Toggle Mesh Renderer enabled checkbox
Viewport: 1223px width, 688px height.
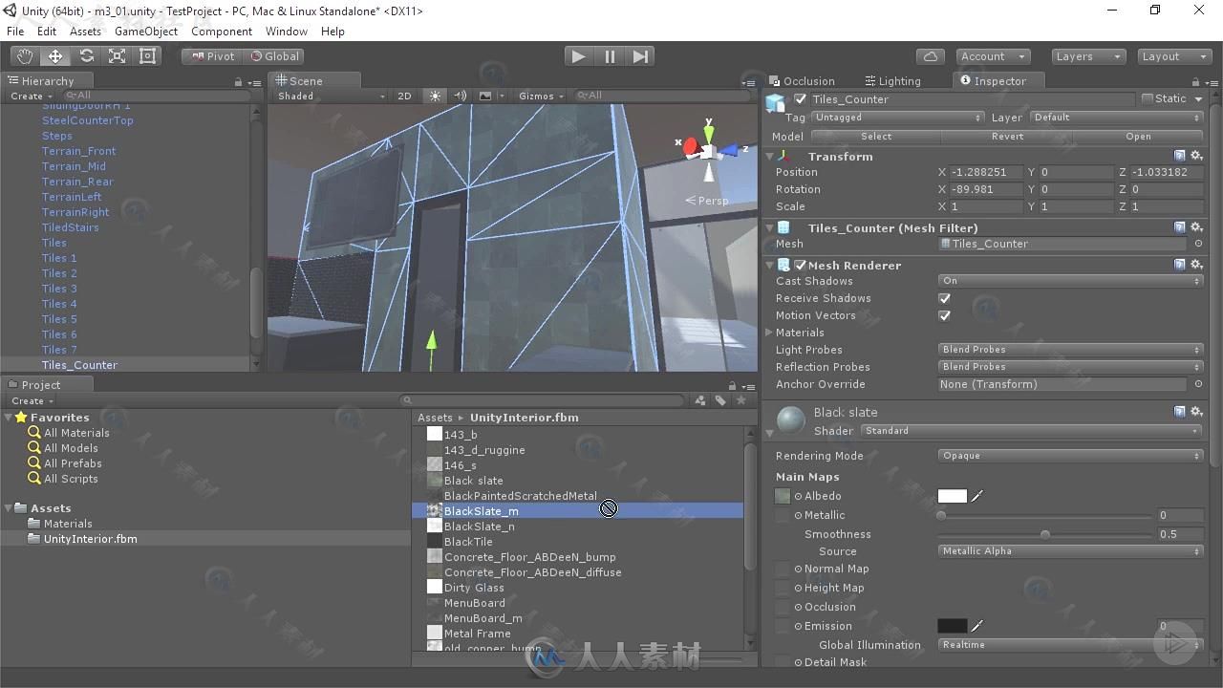800,265
